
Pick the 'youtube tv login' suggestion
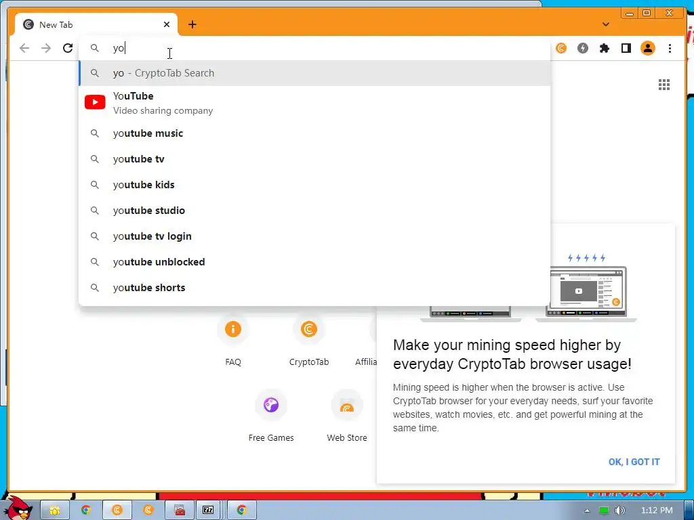tap(314, 236)
